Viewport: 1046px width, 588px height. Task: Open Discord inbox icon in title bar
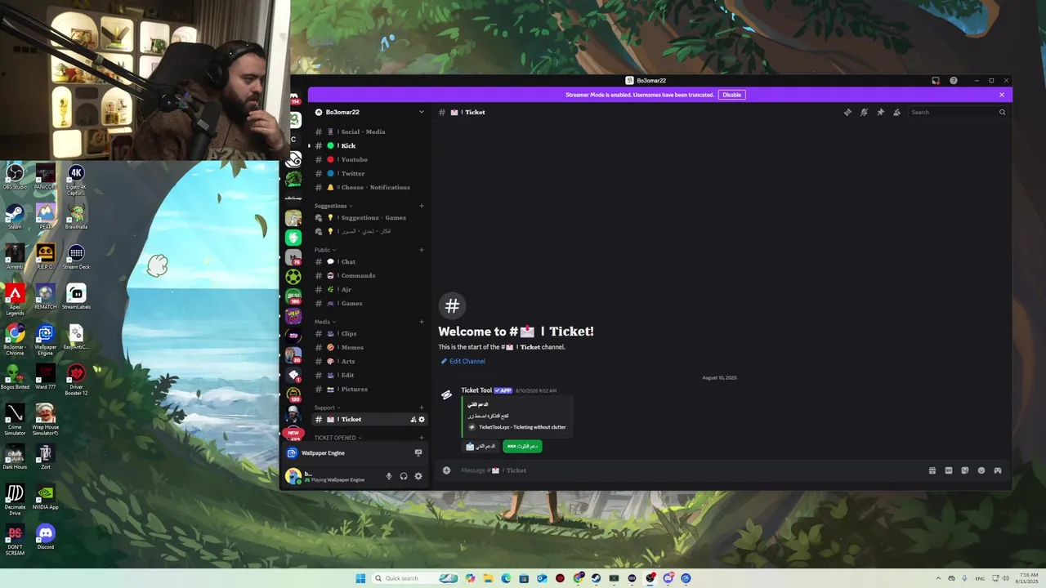936,81
